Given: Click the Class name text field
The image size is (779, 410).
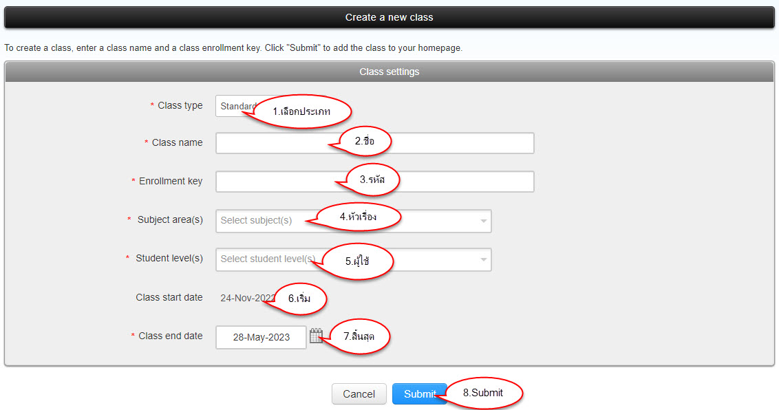Looking at the screenshot, I should point(275,143).
